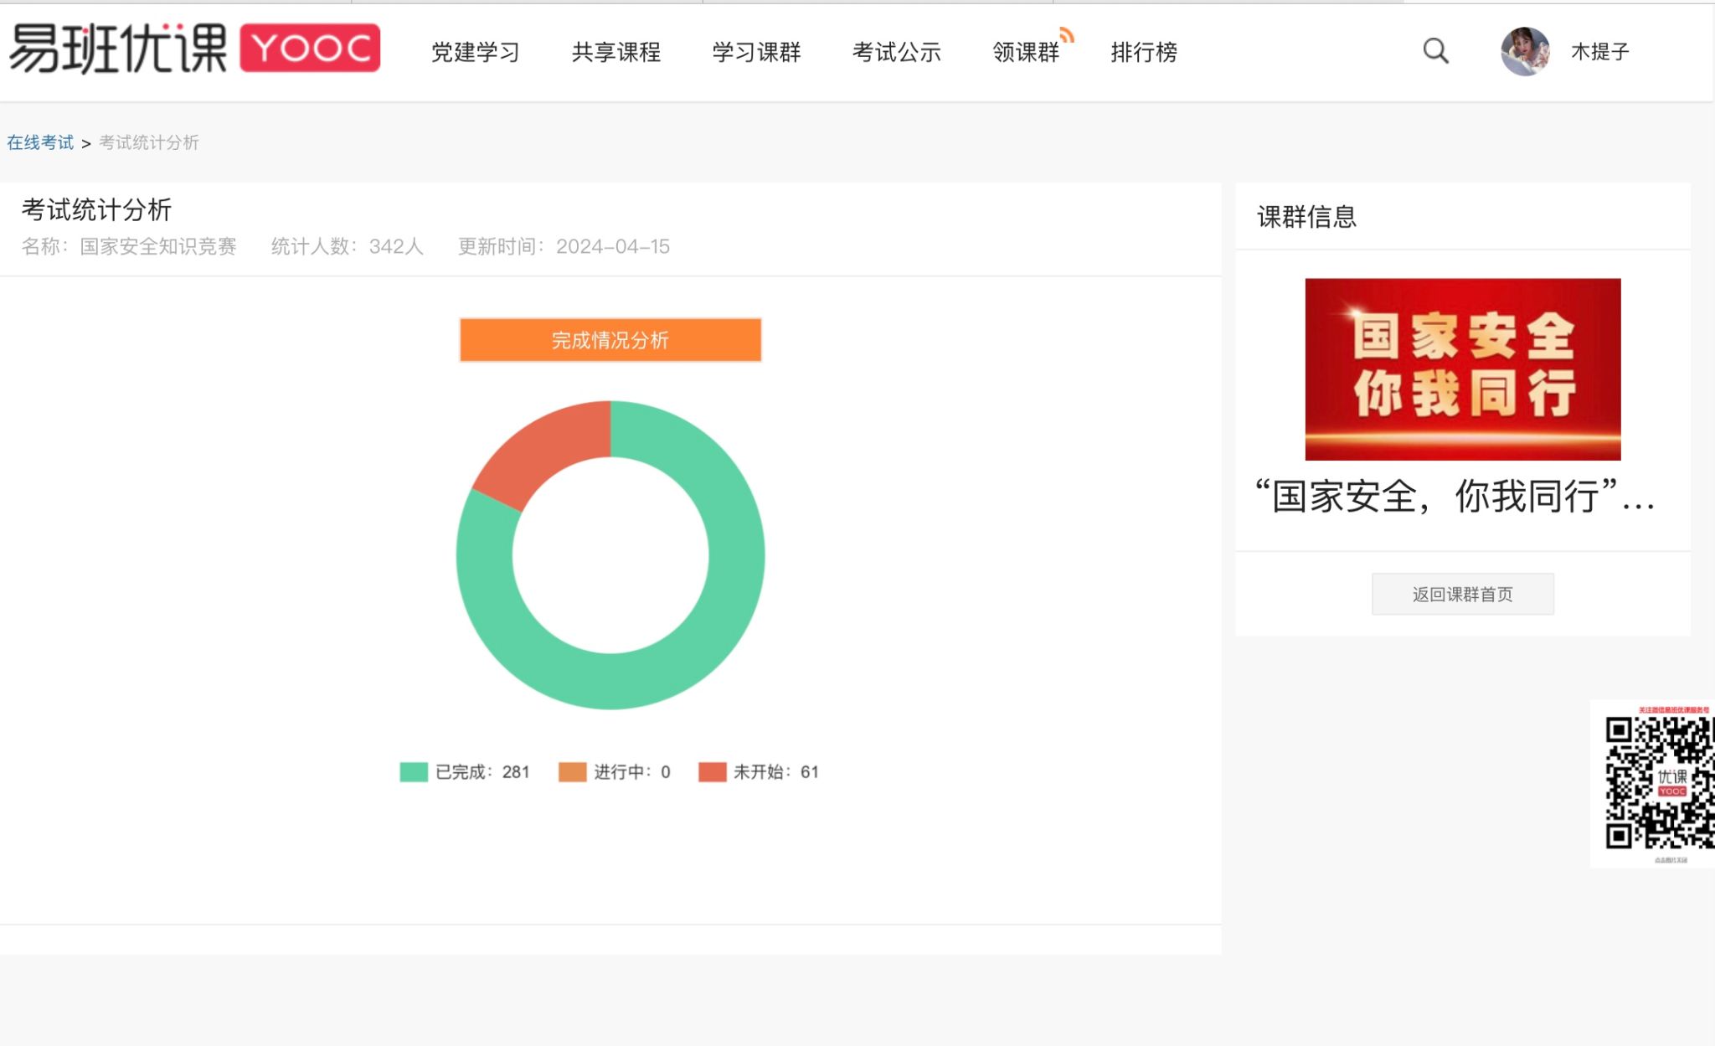Select the 完成情况分析 tab button
1715x1046 pixels.
coord(610,340)
